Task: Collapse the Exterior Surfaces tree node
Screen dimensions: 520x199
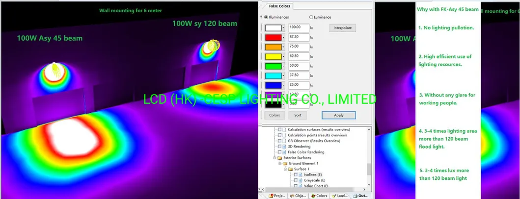Action: click(x=274, y=158)
